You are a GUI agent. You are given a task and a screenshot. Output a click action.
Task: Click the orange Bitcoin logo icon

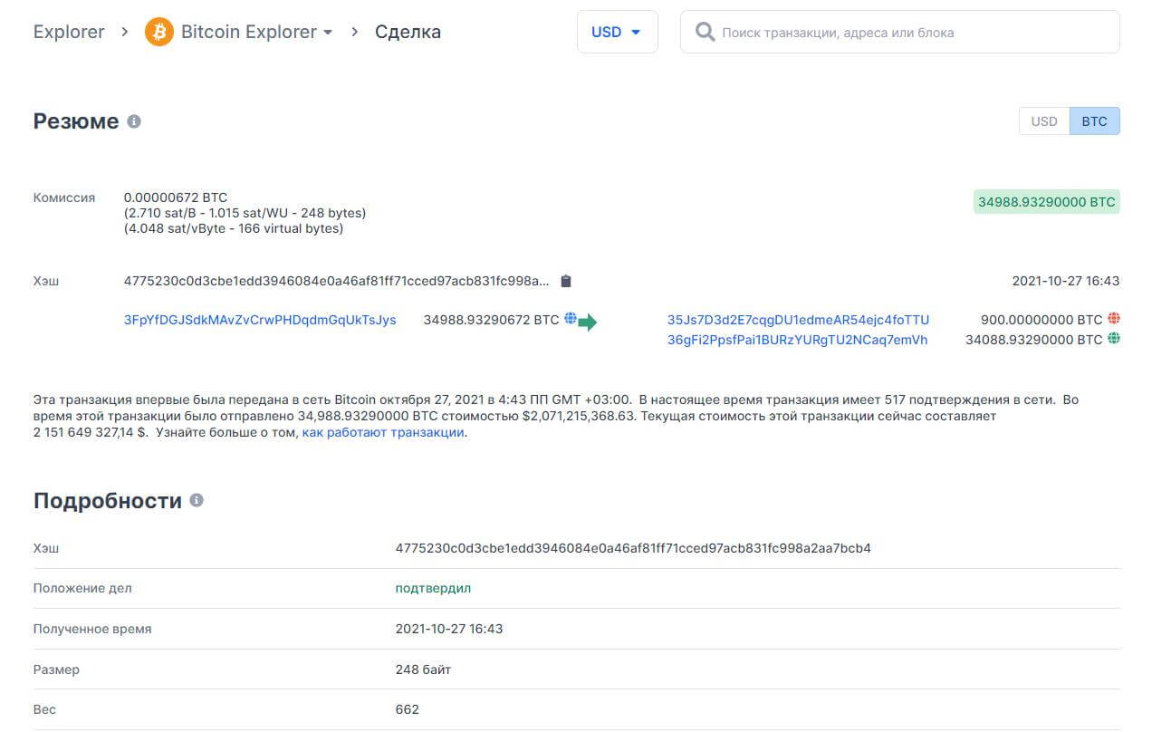pyautogui.click(x=159, y=32)
